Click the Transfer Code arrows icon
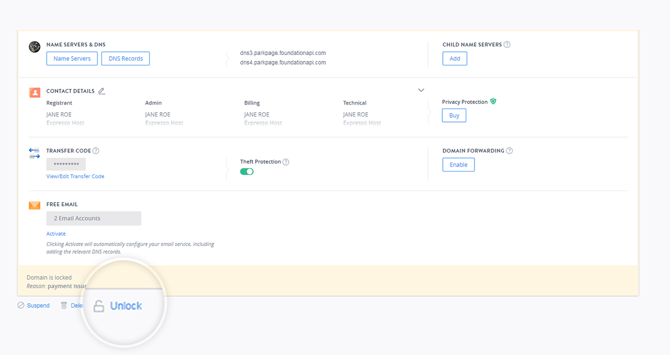Viewport: 670px width, 355px height. click(35, 153)
